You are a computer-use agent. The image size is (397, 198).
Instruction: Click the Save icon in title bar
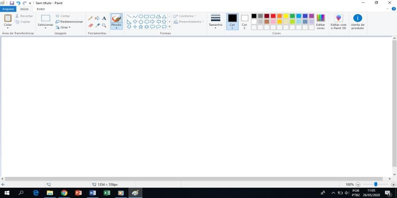pos(12,3)
